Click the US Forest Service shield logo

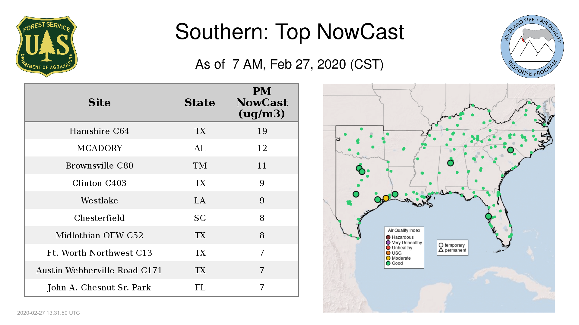tap(46, 46)
